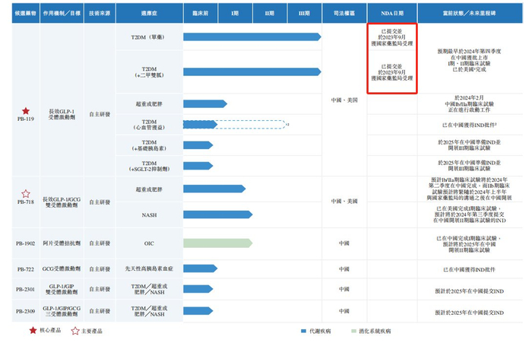Select the III期 column header
This screenshot has width=532, height=343.
click(304, 13)
